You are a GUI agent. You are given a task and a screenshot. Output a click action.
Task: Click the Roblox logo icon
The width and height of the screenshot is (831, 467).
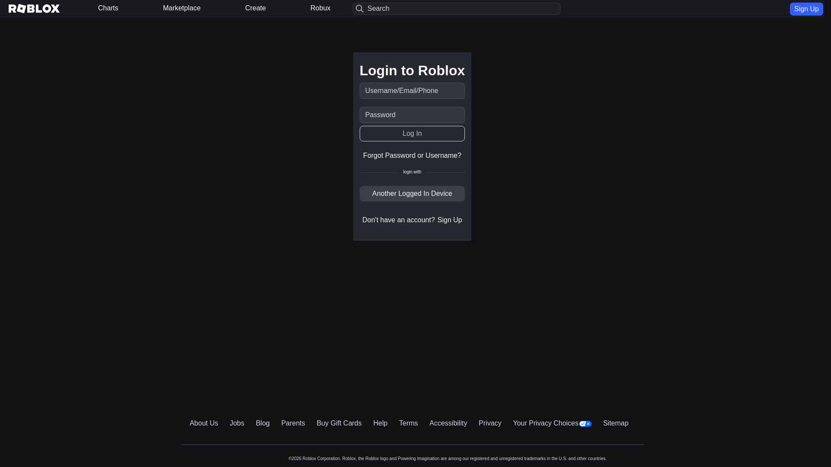point(34,9)
